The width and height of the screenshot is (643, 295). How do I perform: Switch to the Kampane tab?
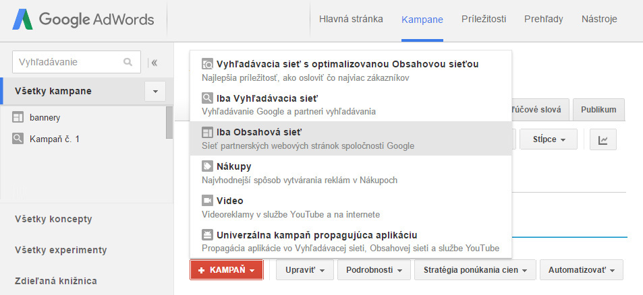422,20
